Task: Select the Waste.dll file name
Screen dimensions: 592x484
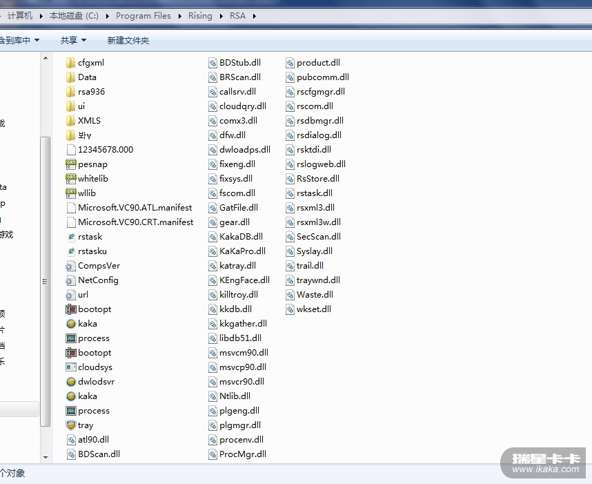Action: (x=315, y=295)
